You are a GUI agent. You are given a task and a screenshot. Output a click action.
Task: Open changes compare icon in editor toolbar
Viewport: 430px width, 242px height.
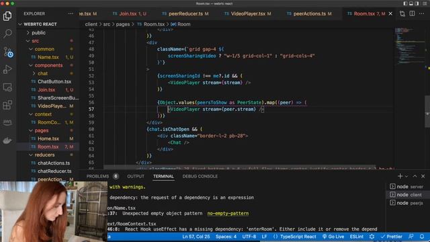(402, 13)
